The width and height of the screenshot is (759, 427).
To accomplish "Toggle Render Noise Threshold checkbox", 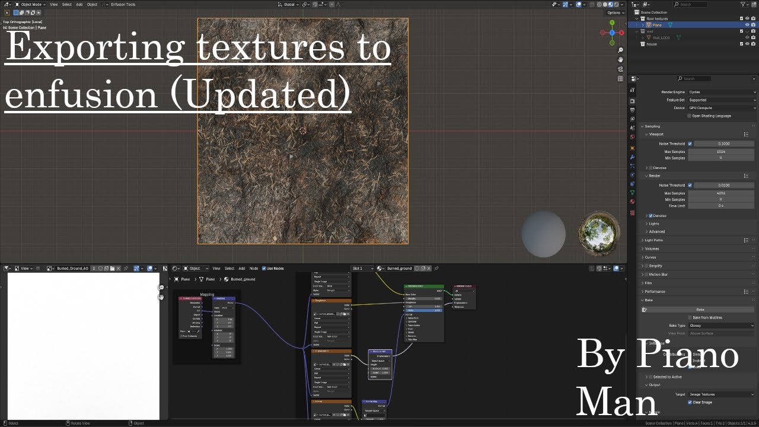I will (x=690, y=185).
